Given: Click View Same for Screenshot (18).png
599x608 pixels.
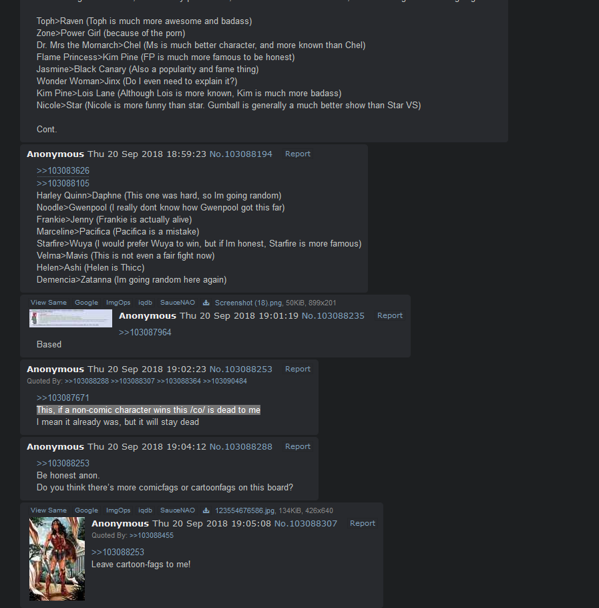Looking at the screenshot, I should click(49, 303).
